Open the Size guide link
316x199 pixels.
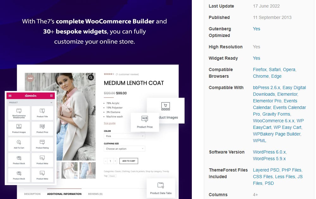(110, 123)
